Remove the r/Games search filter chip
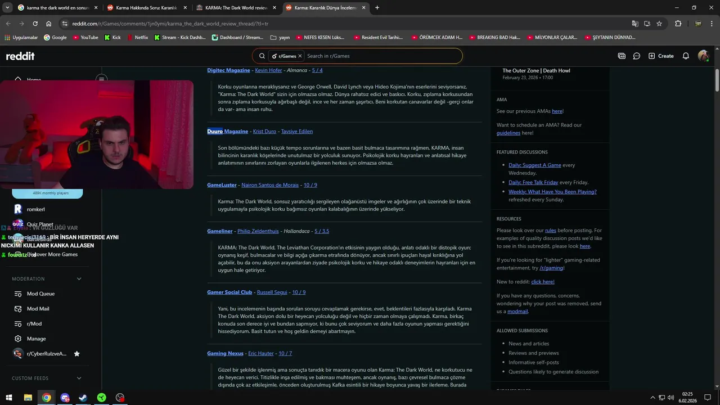The image size is (720, 405). (300, 56)
